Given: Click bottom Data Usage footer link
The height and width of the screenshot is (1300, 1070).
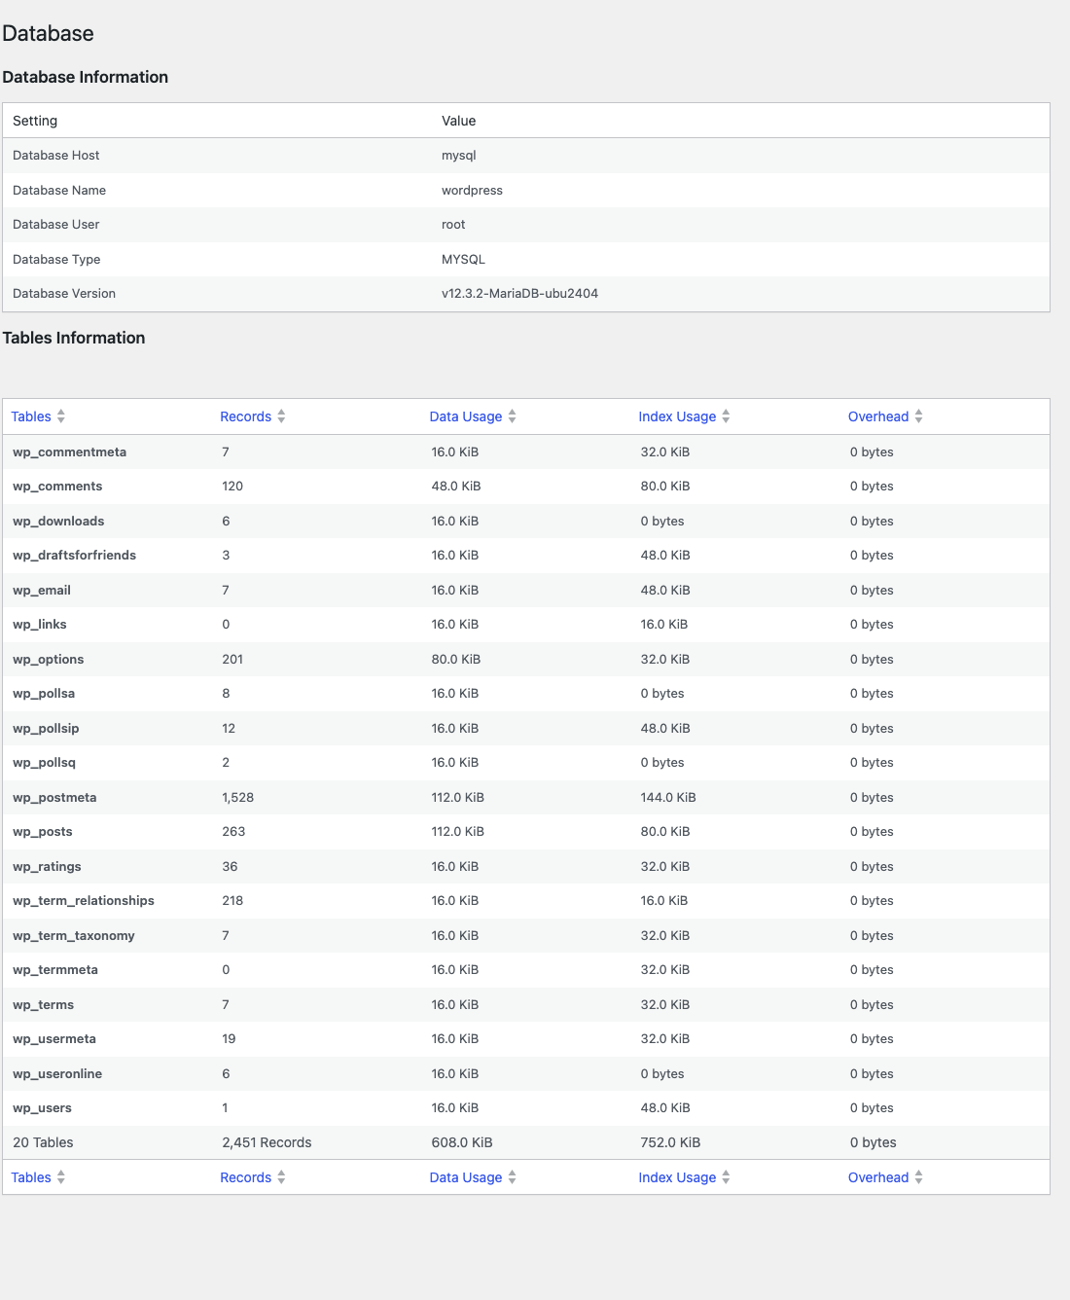Looking at the screenshot, I should click(466, 1177).
